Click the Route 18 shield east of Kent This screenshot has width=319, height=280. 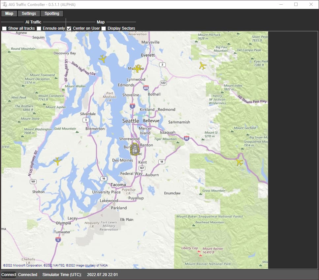[162, 162]
